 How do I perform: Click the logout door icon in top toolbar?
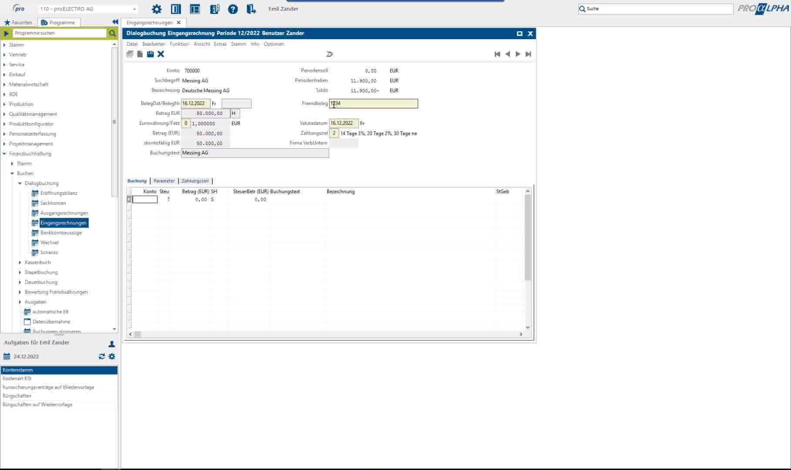tap(251, 9)
